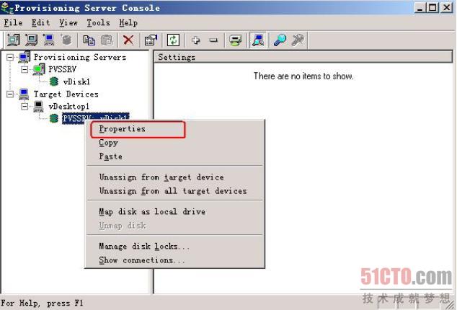Click the vDesktop1 computer icon
Screen dimensions: 457x310
click(38, 107)
